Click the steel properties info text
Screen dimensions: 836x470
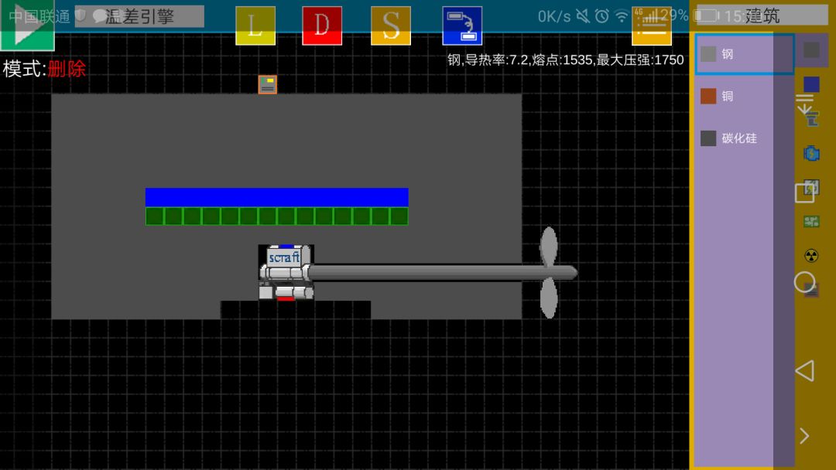[566, 60]
